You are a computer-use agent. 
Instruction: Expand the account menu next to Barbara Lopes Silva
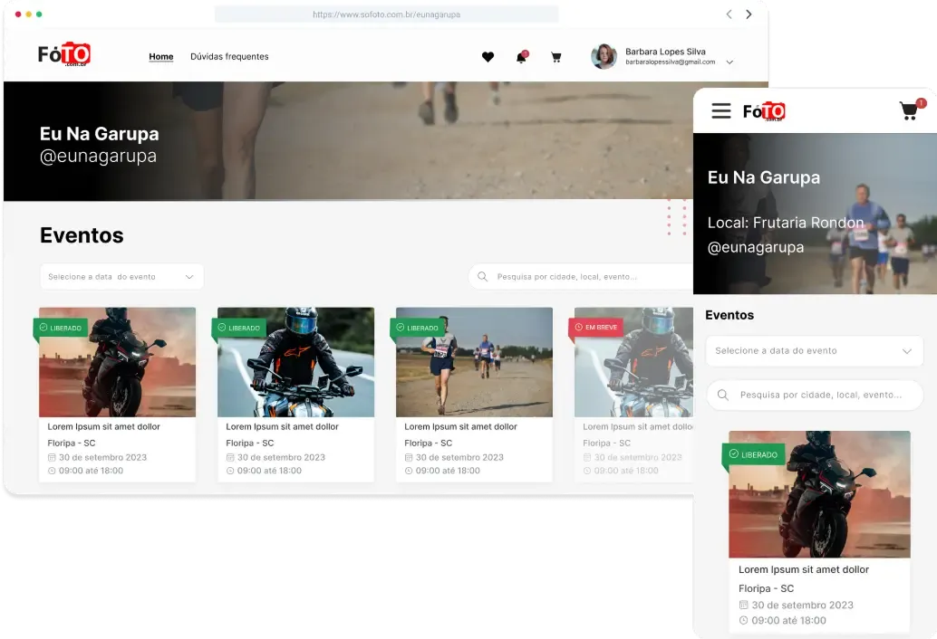[x=730, y=62]
